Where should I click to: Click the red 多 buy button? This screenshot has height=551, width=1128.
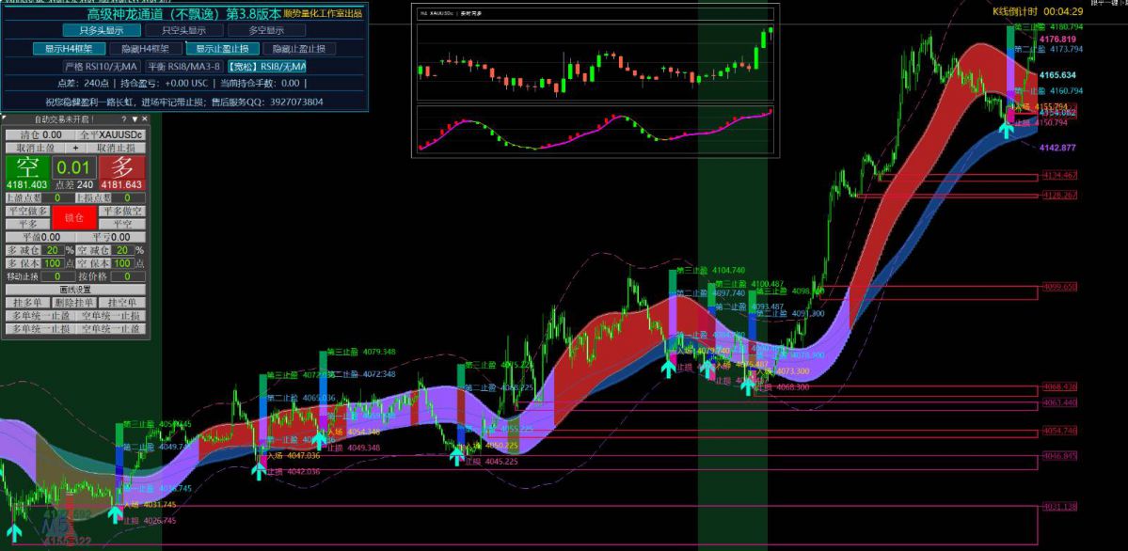click(122, 173)
